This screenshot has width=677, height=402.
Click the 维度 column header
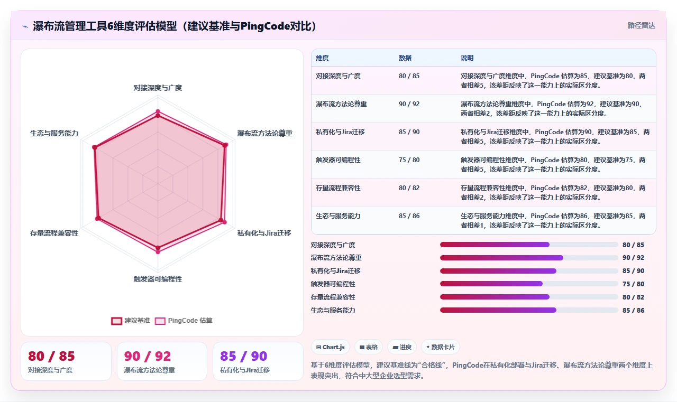tap(322, 58)
